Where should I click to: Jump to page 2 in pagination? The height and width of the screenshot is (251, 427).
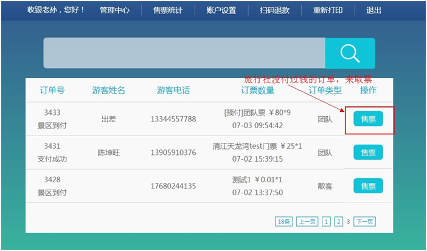tap(339, 222)
